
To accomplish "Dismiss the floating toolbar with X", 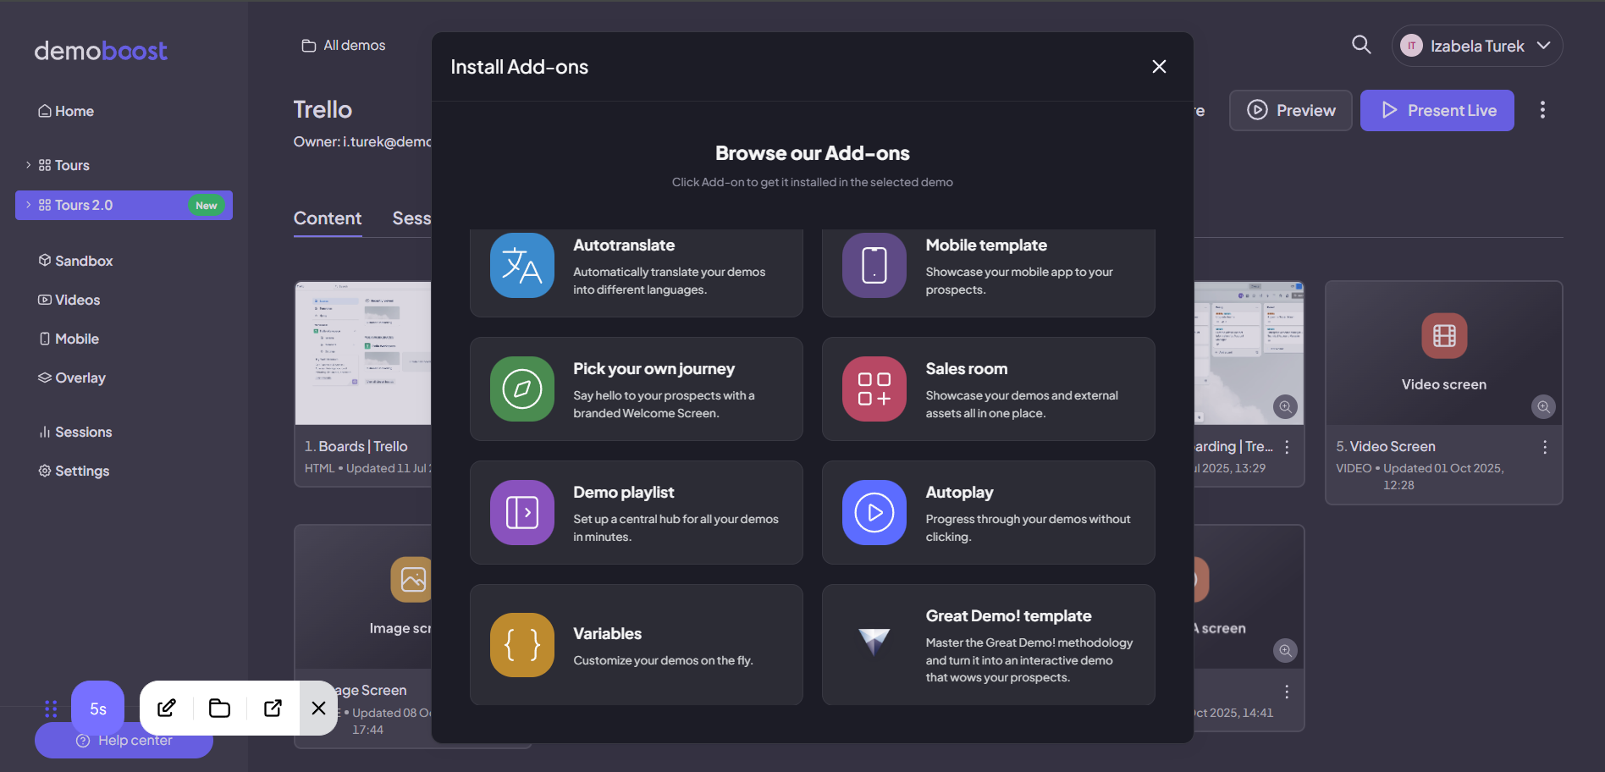I will 318,708.
